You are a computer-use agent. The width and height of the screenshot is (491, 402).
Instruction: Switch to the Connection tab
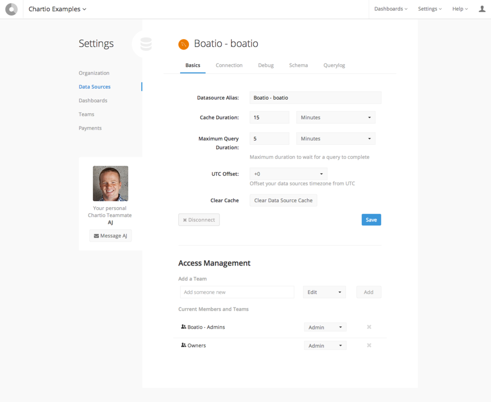click(229, 65)
